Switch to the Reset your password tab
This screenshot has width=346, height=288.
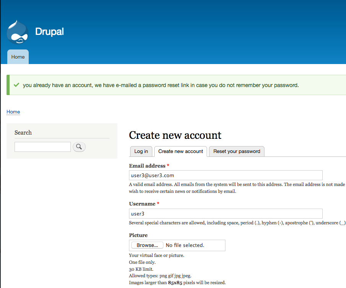point(236,151)
